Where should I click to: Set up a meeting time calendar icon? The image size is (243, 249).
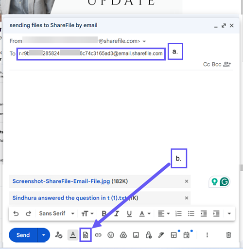point(186,235)
